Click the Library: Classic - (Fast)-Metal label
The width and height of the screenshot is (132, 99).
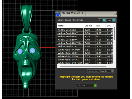coord(71,20)
